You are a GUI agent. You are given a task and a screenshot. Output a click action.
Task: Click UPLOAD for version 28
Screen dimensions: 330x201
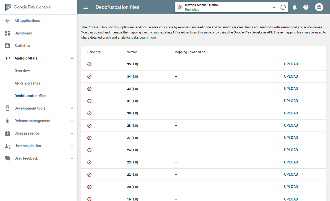tap(291, 125)
